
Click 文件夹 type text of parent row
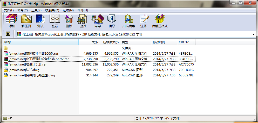tap(126, 48)
